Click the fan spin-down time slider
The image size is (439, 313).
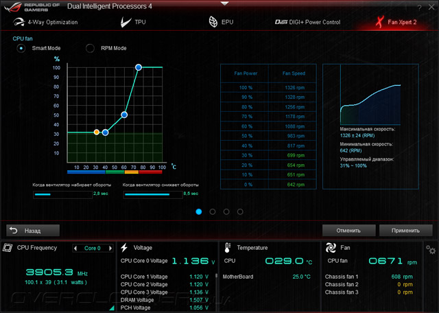point(153,194)
